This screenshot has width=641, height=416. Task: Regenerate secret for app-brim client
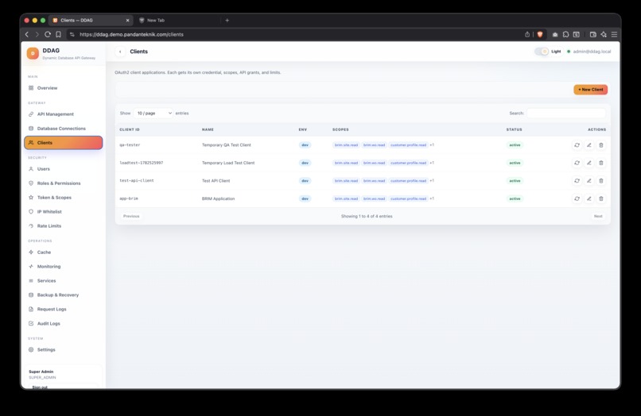577,198
